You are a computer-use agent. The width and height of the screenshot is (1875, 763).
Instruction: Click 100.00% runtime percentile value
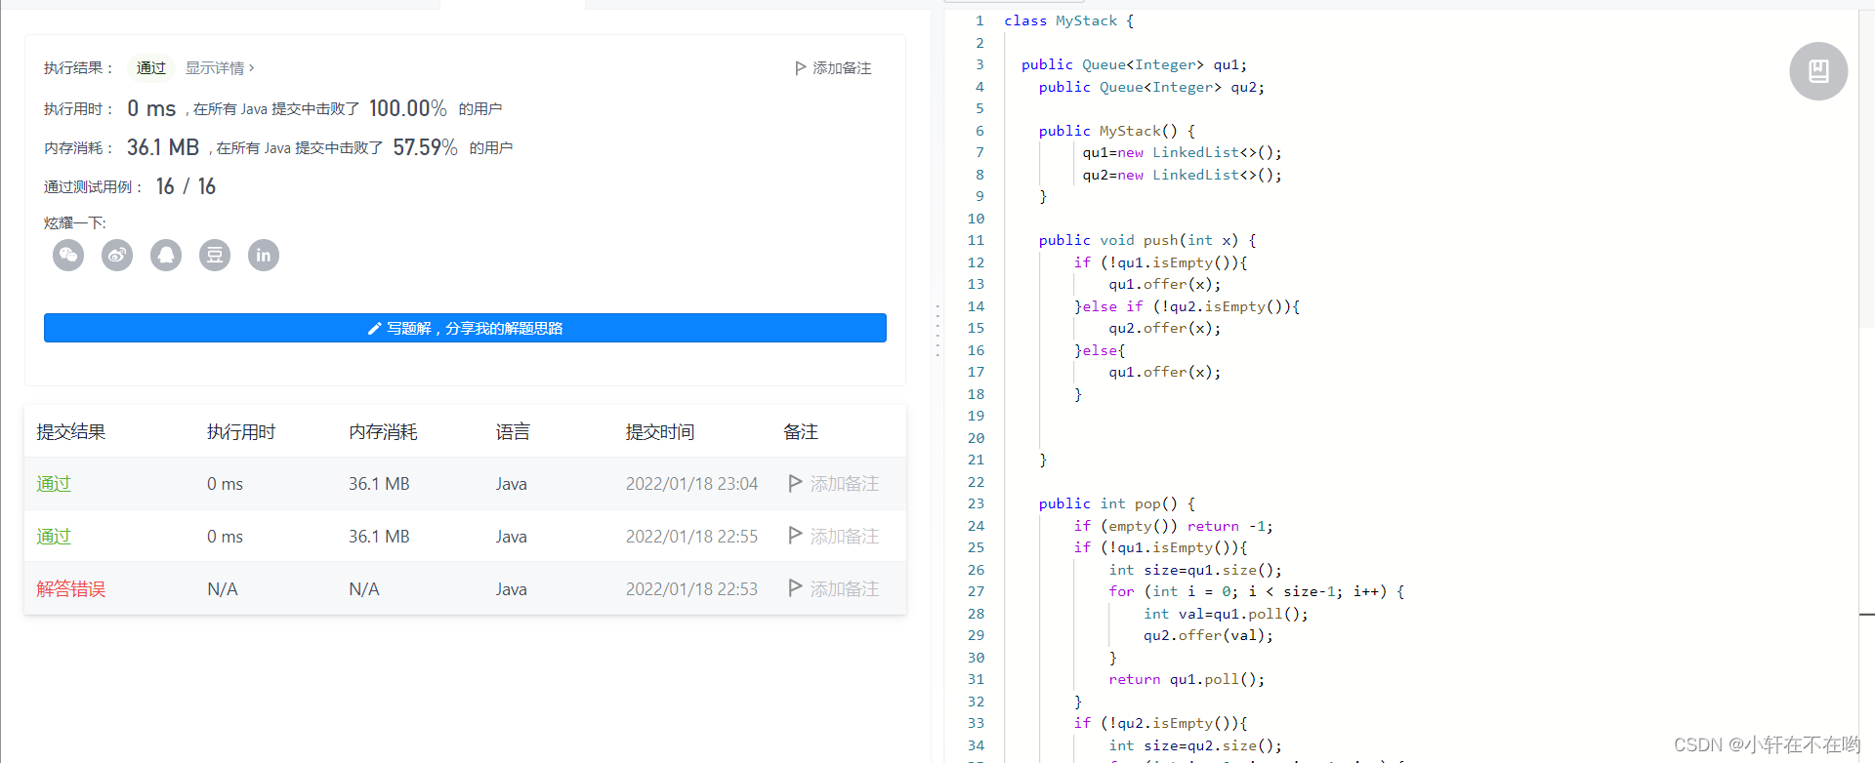(408, 108)
